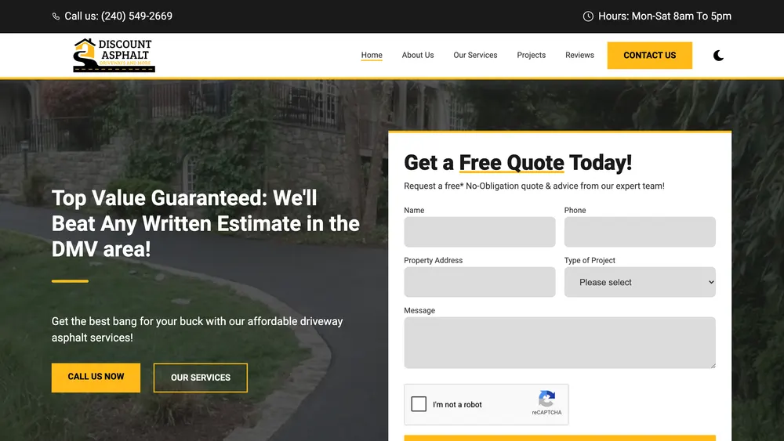Viewport: 784px width, 441px height.
Task: Click the Get the best bang tagline
Action: (197, 329)
